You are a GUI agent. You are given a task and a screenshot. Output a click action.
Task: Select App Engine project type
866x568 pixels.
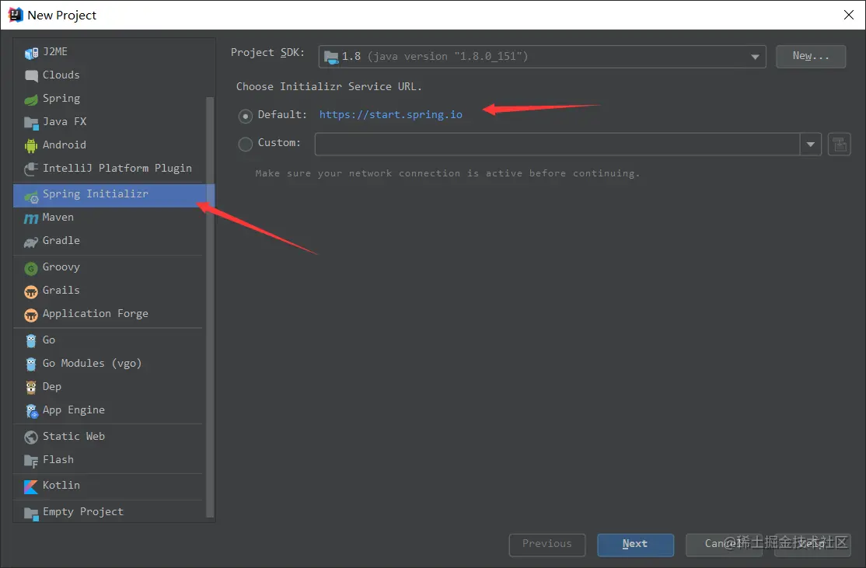coord(108,409)
